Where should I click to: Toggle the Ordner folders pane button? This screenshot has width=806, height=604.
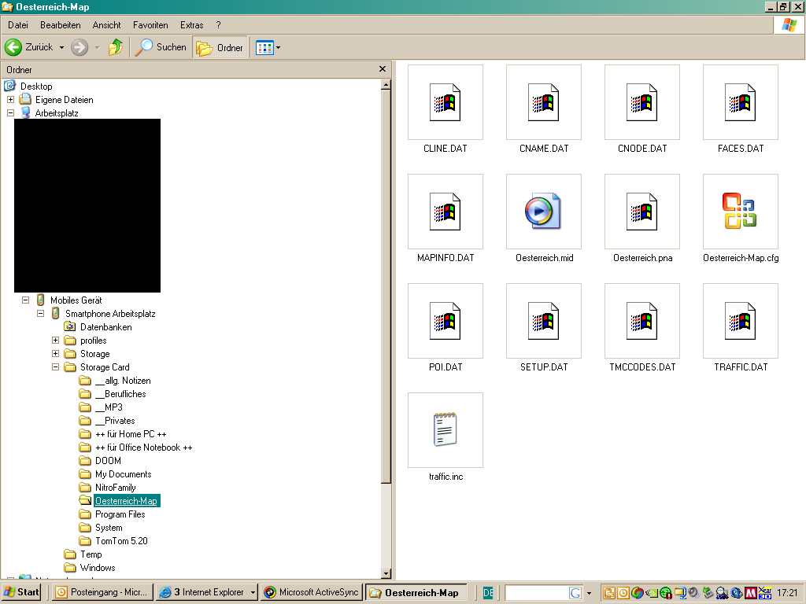tap(220, 47)
